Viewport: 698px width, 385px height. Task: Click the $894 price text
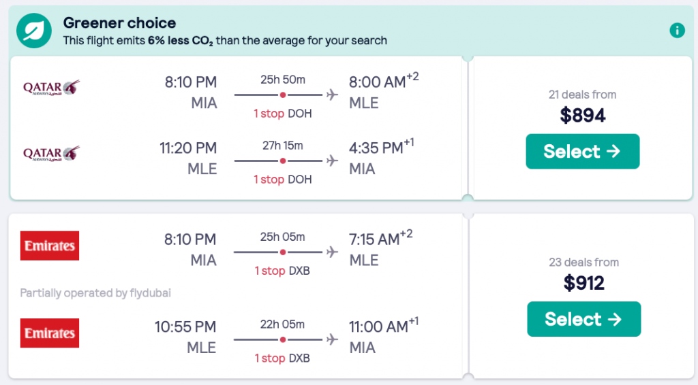pos(582,115)
